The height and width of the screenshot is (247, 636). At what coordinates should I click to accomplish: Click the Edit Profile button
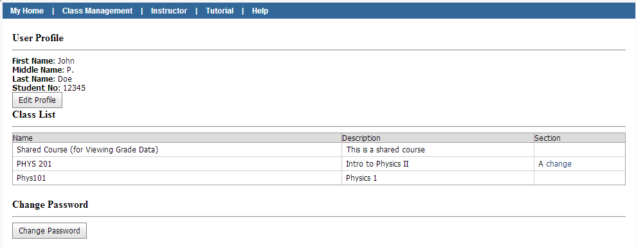(x=37, y=100)
